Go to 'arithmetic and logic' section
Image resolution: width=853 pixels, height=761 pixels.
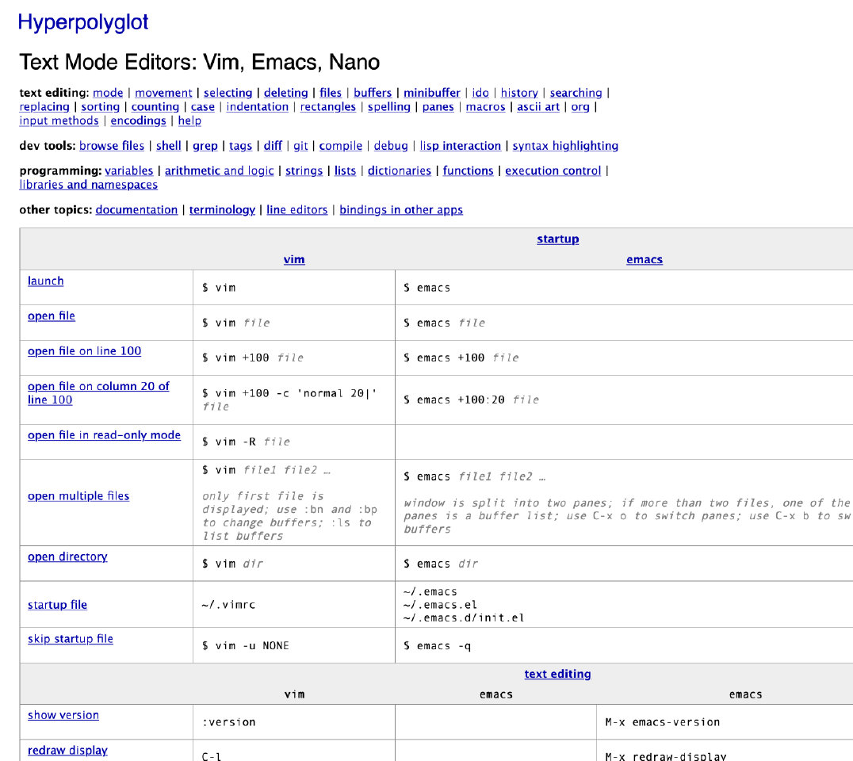coord(219,170)
